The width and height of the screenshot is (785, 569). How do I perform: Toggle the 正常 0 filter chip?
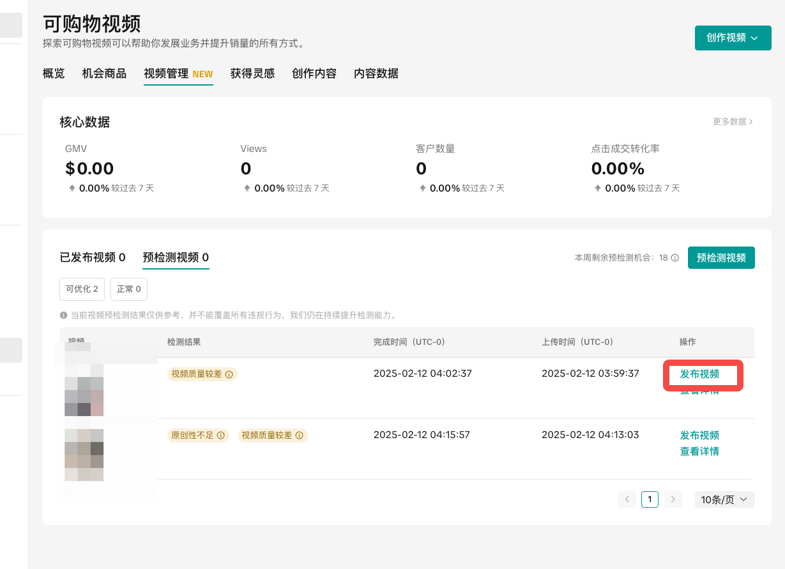(128, 289)
